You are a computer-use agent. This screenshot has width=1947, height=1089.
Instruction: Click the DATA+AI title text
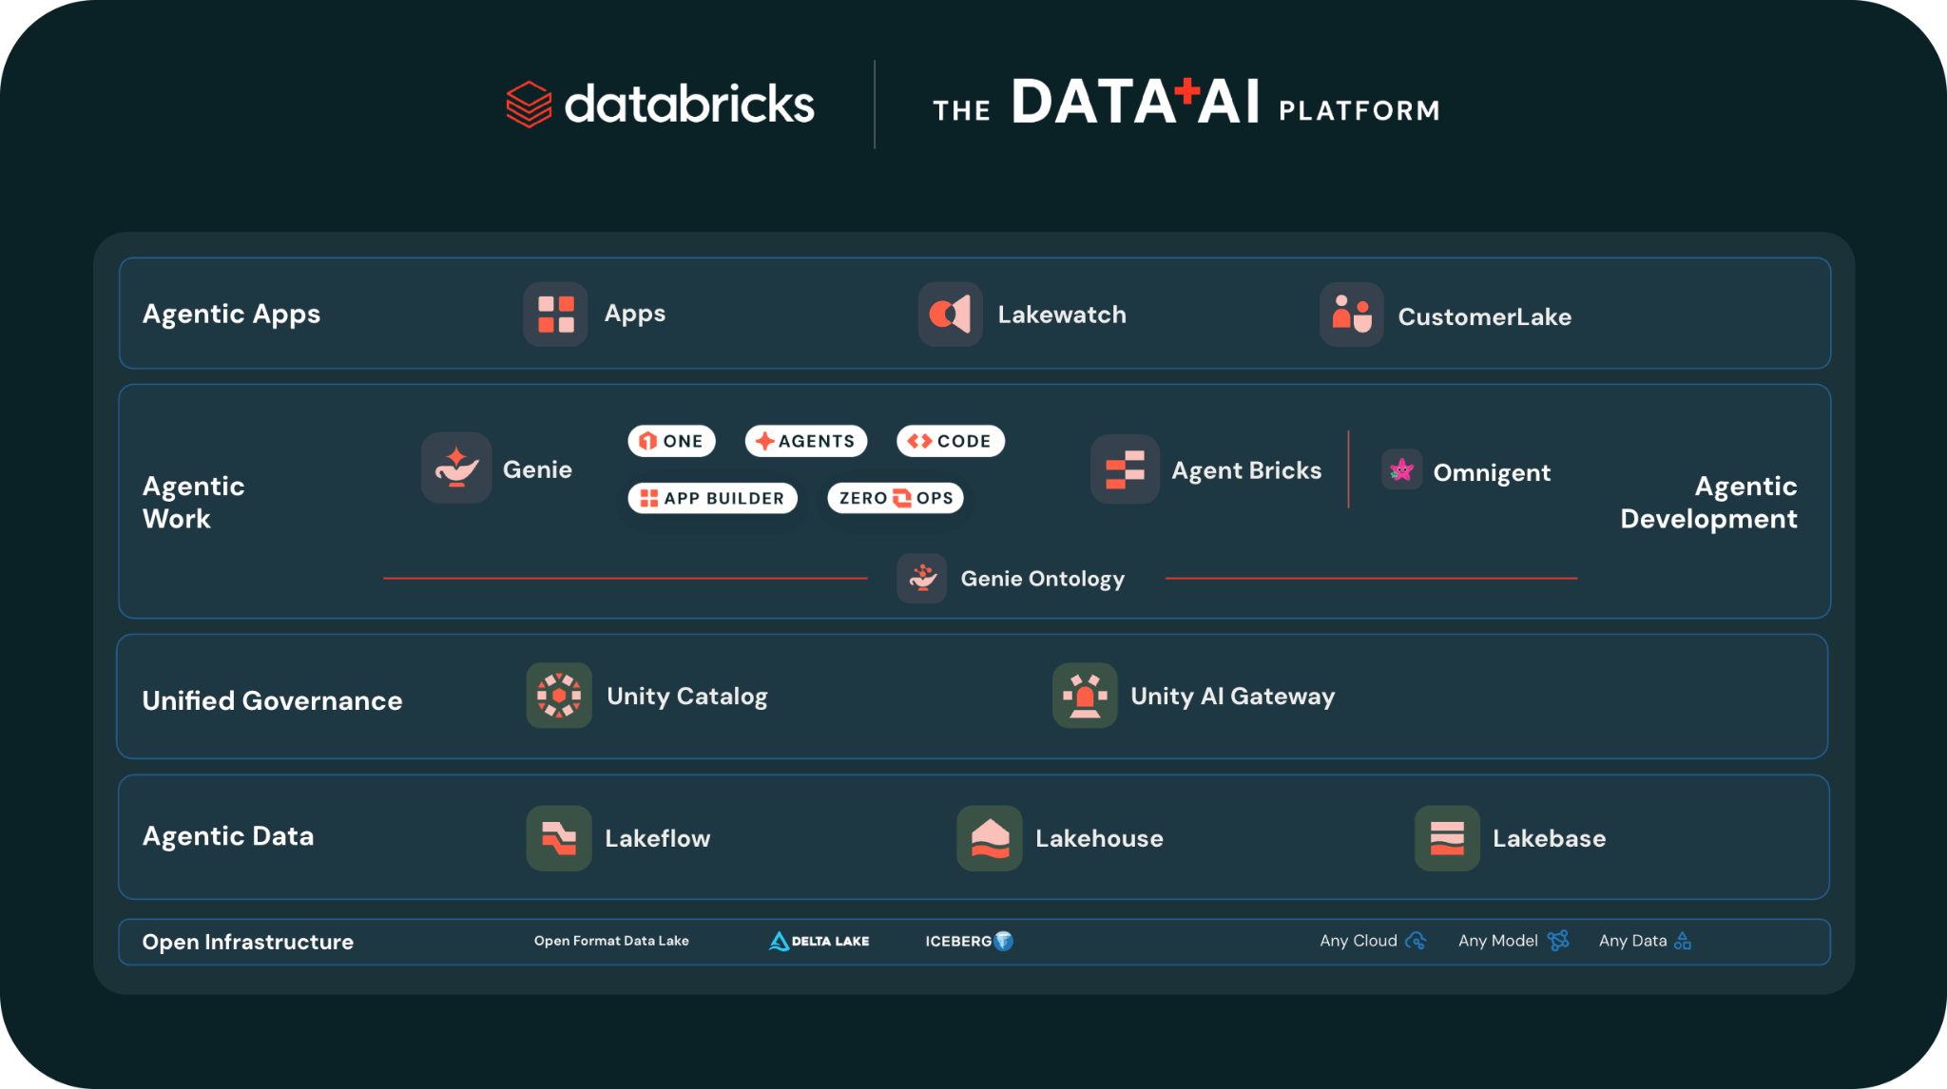point(1135,102)
